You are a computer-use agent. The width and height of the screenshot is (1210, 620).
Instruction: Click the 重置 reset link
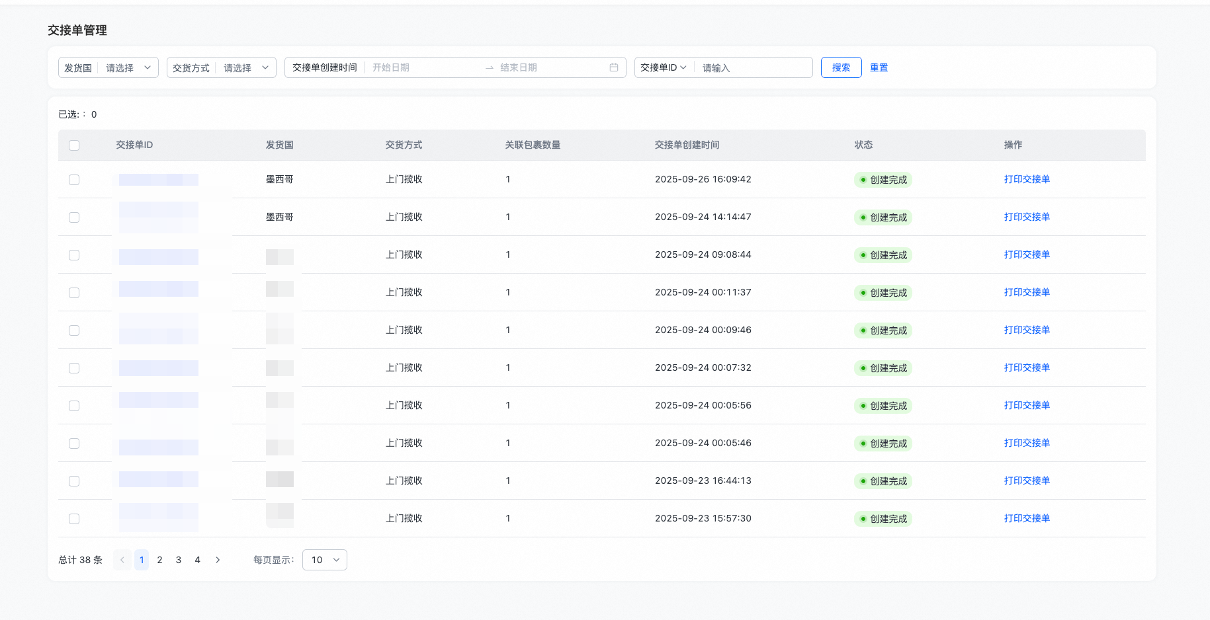(879, 67)
